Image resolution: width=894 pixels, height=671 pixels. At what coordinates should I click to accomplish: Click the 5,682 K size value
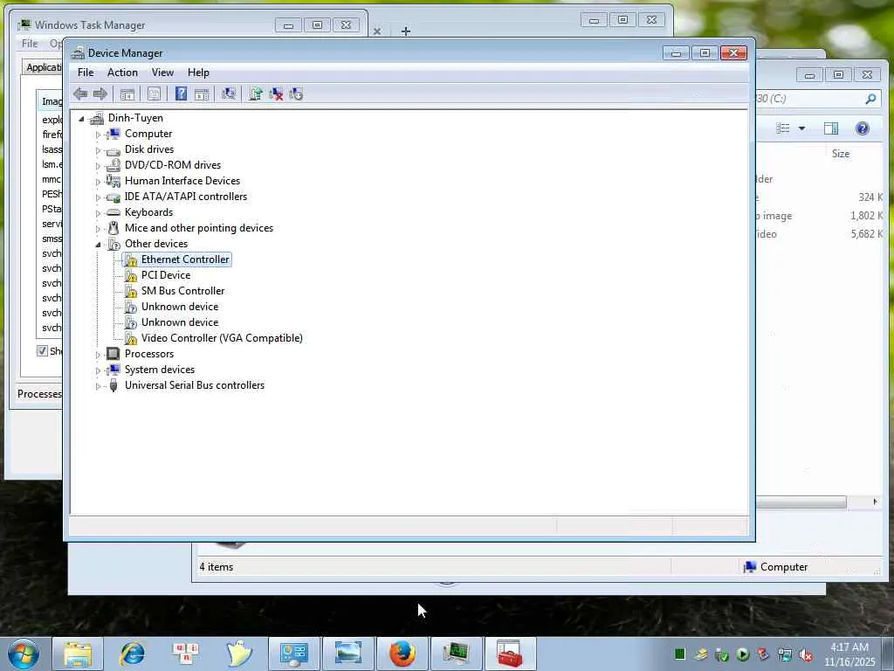point(866,234)
